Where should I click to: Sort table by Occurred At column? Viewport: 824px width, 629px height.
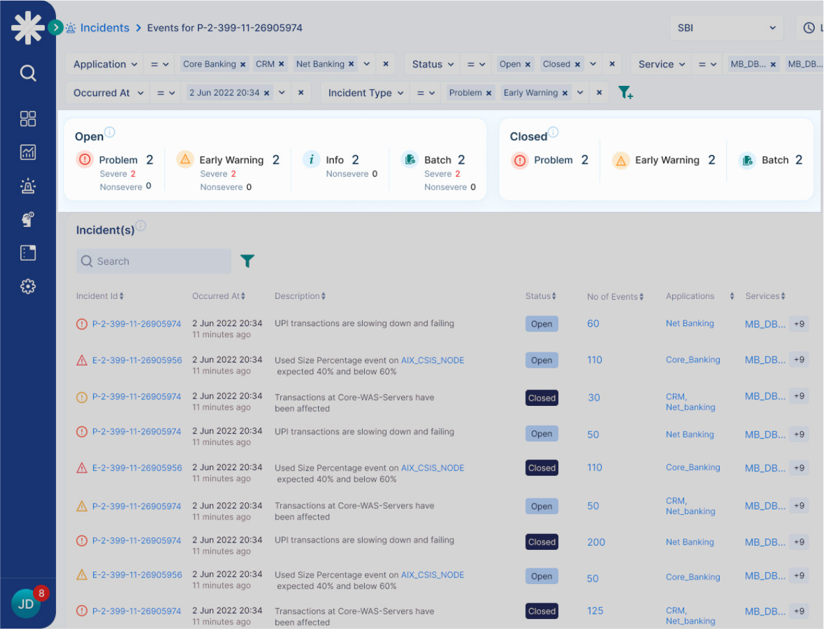[x=218, y=296]
